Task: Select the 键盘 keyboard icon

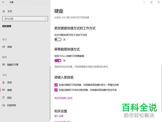Action: point(4,90)
